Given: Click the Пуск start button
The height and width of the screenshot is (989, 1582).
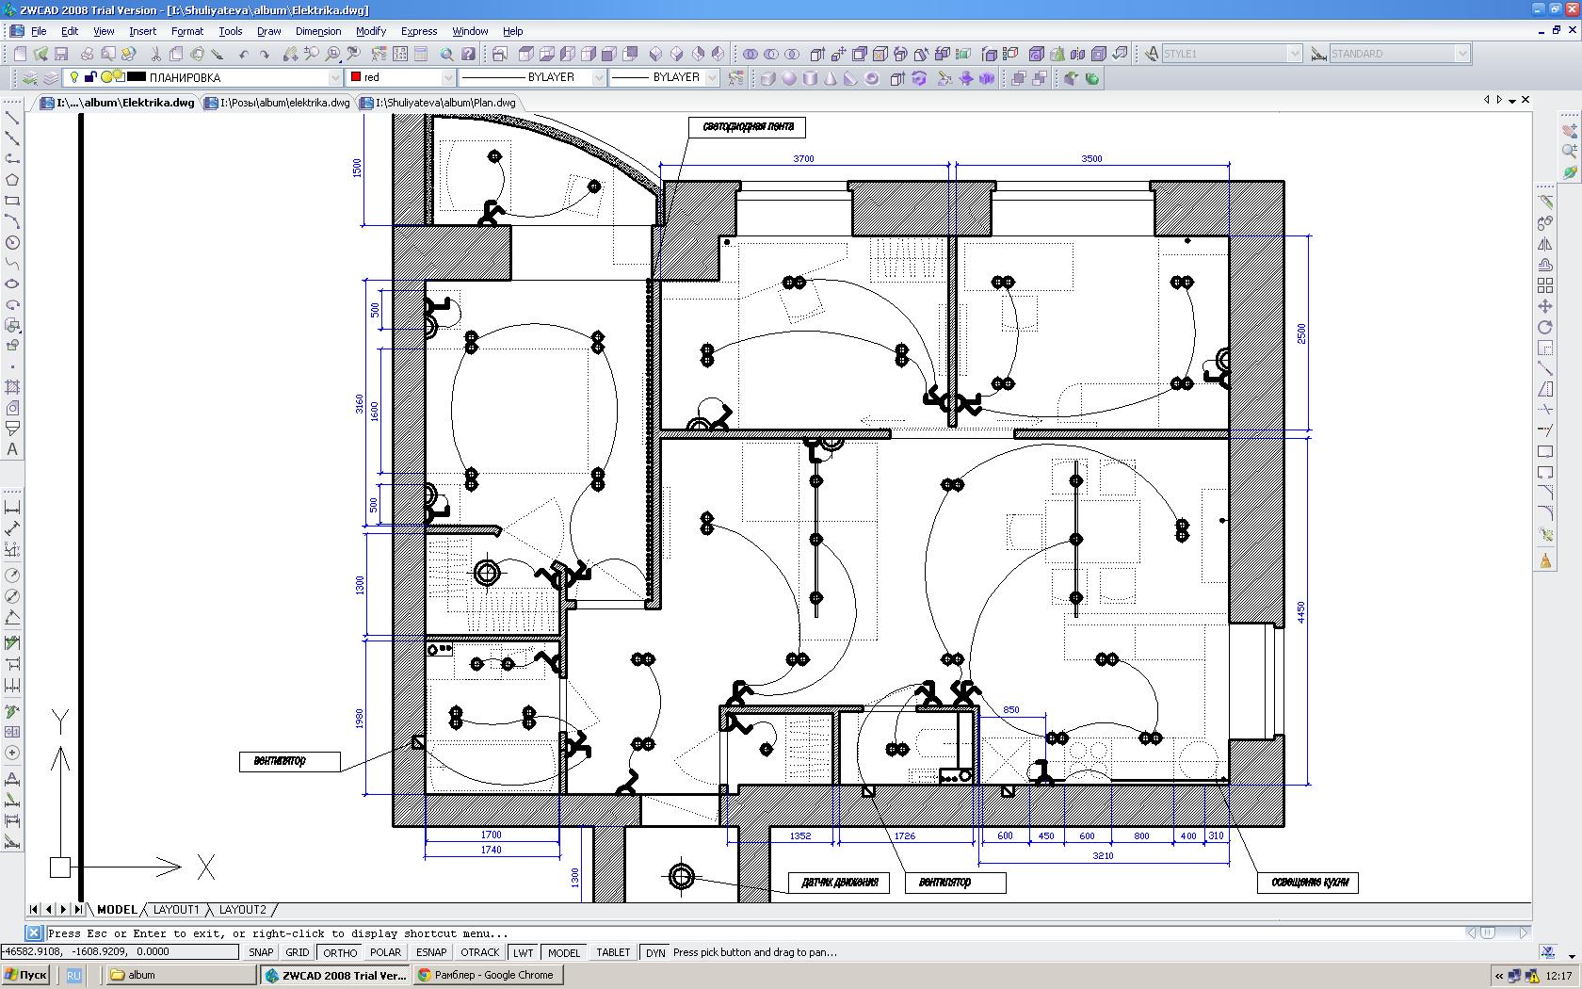Looking at the screenshot, I should [25, 975].
